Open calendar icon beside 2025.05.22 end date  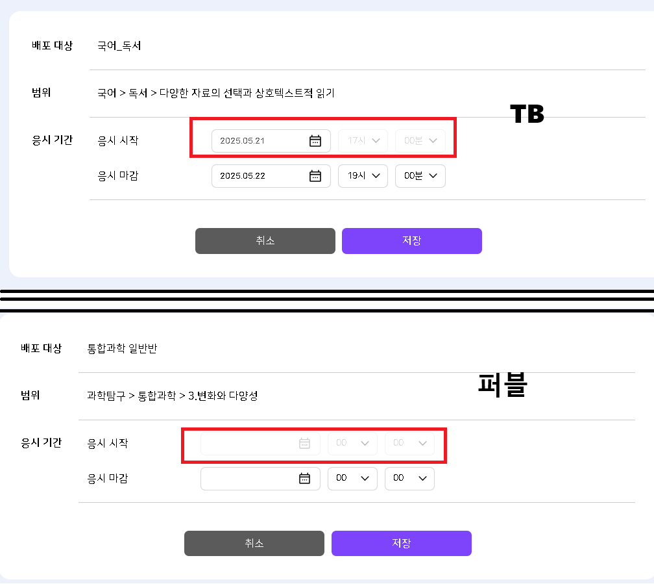315,176
